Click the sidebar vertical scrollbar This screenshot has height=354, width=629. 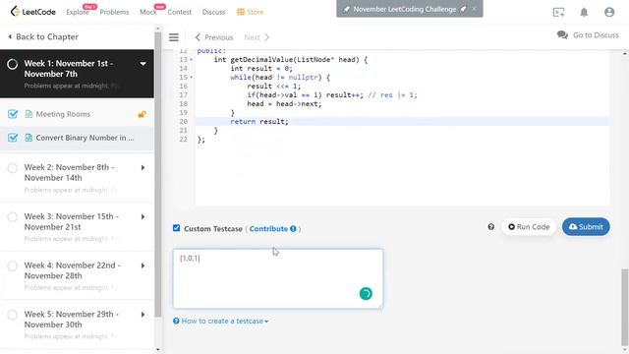pos(157,173)
